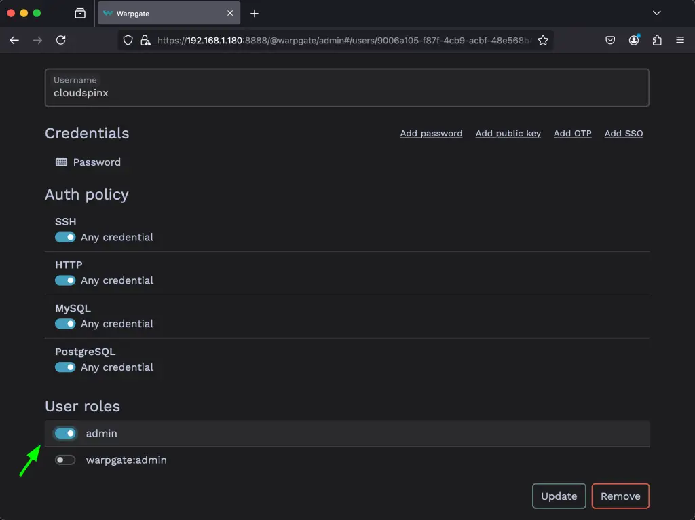Toggle the sidebar icon near the tab bar
This screenshot has width=695, height=520.
point(79,13)
